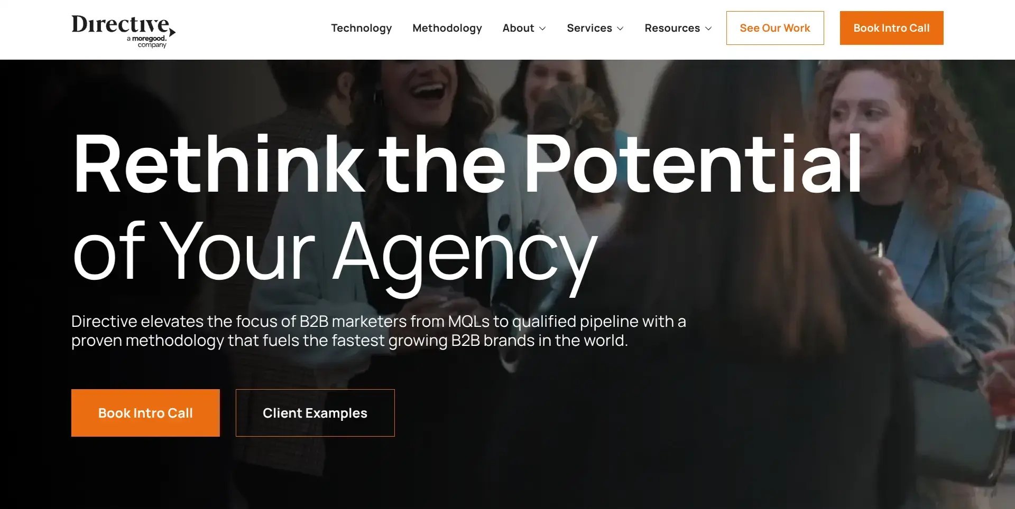Click the orange Book Intro Call hero button
Viewport: 1015px width, 509px height.
[x=145, y=413]
